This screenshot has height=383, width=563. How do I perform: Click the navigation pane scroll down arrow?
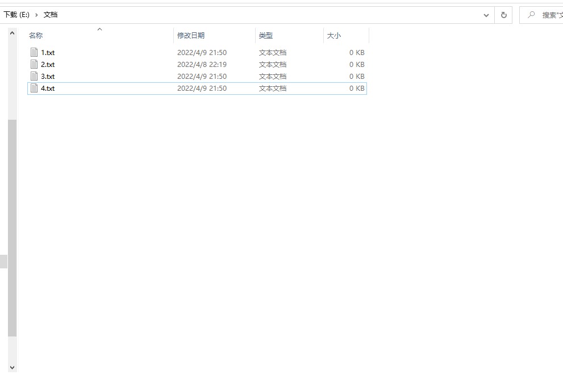[x=12, y=368]
